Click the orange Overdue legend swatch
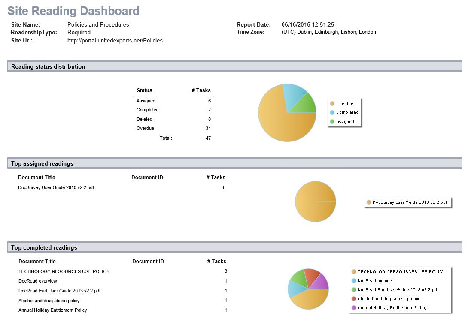This screenshot has width=471, height=325. pos(332,104)
